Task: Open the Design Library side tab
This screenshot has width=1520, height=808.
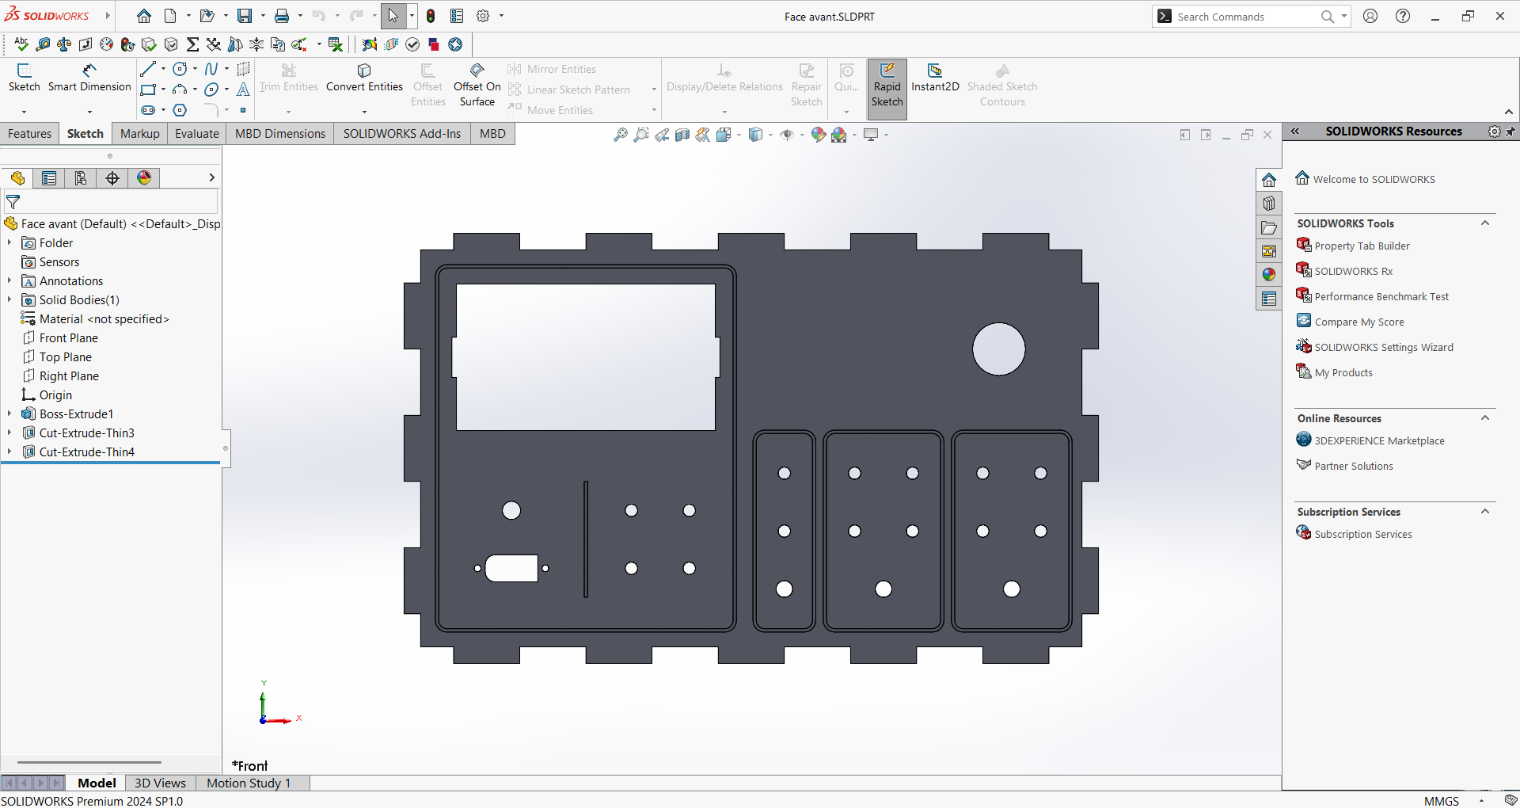Action: point(1269,204)
